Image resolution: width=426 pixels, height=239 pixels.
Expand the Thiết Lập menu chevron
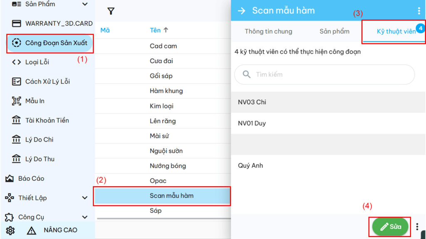click(x=85, y=198)
